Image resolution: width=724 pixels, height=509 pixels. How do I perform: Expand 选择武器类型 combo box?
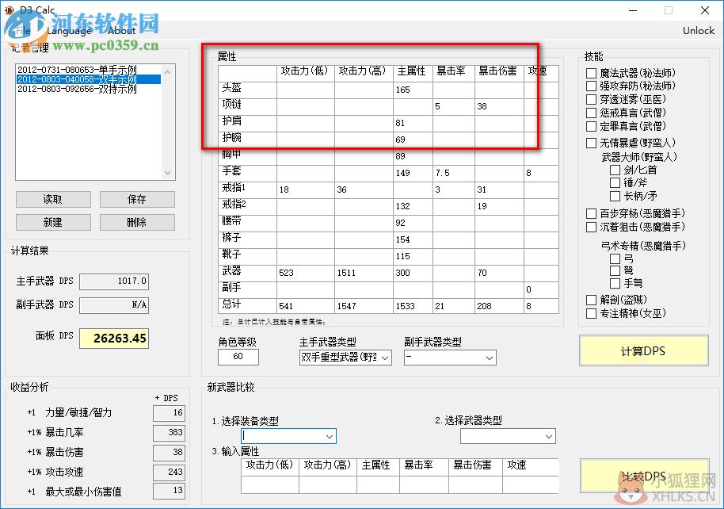(508, 436)
